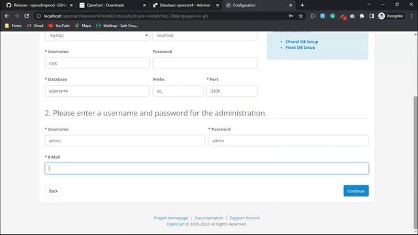Focus the E-Mail input field

[207, 168]
